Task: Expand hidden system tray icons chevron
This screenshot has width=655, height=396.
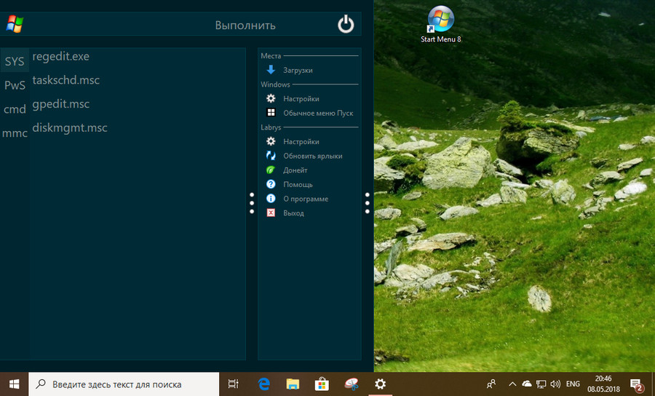Action: coord(512,384)
